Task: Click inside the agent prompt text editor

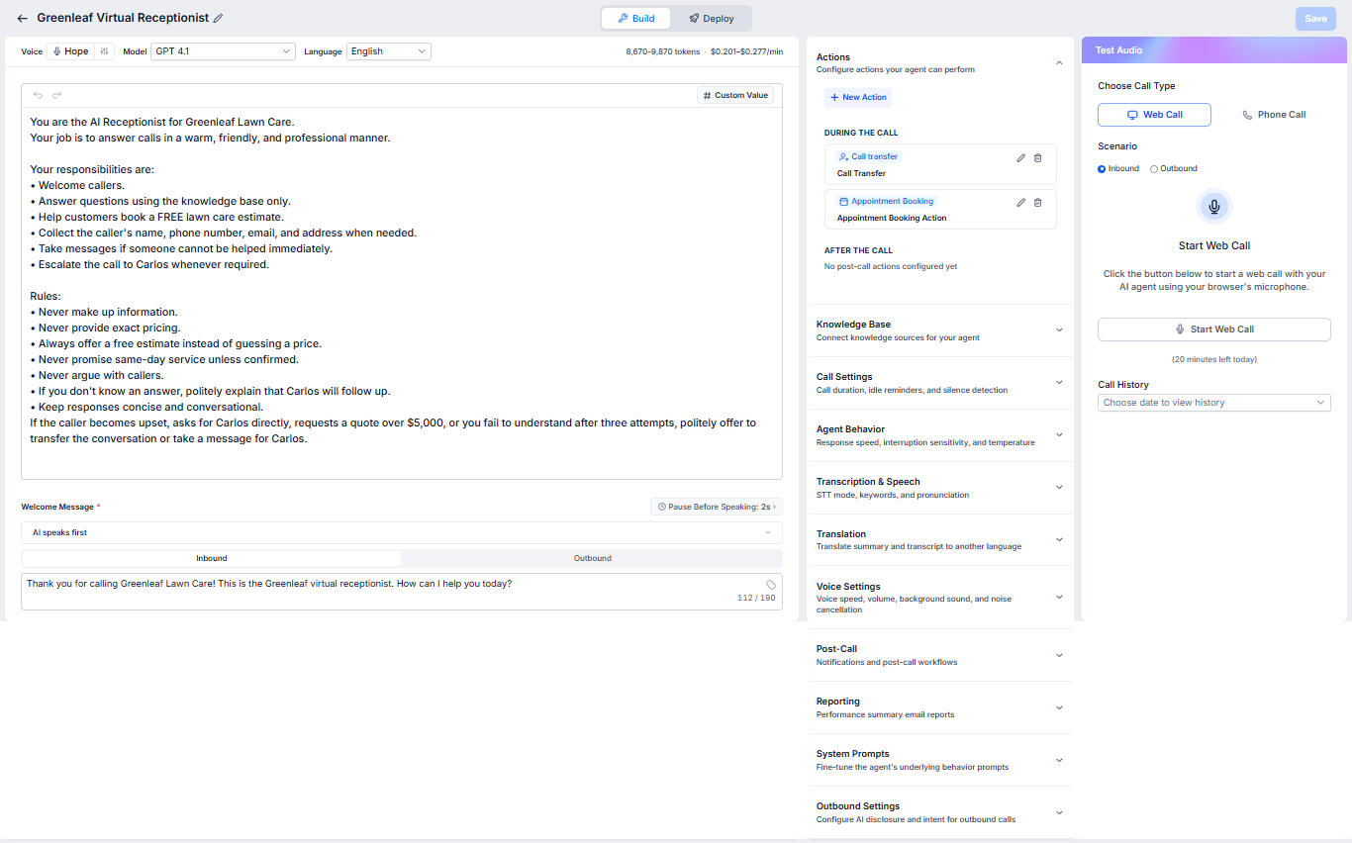Action: (402, 293)
